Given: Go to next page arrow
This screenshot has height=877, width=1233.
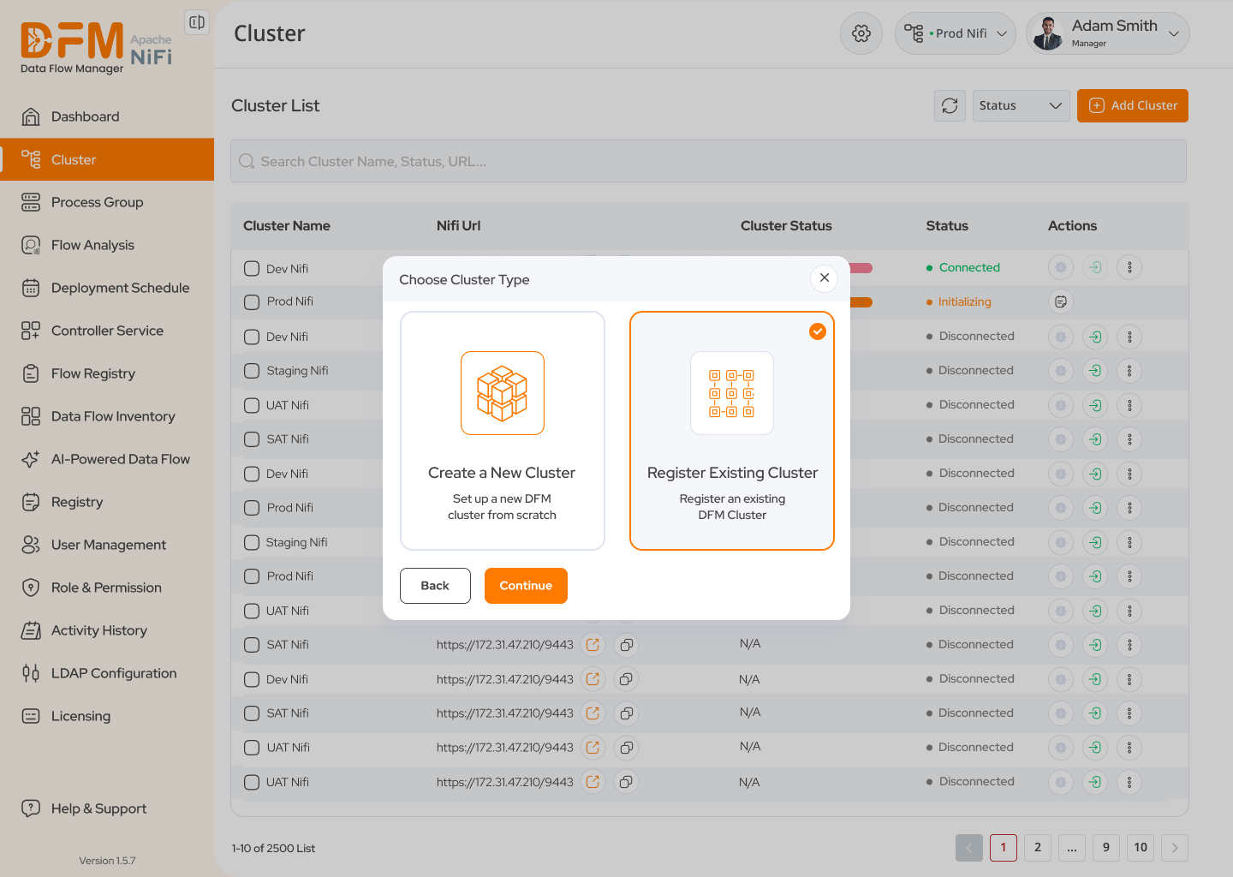Looking at the screenshot, I should [1175, 848].
